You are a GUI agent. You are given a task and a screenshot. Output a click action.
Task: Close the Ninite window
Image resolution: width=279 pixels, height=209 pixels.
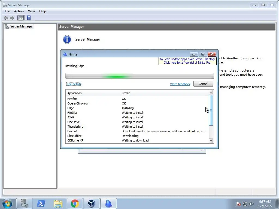pyautogui.click(x=212, y=54)
